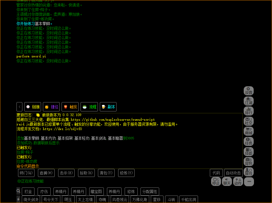The width and height of the screenshot is (272, 203).
Task: Open the 江湖 home icon
Action: click(x=249, y=101)
